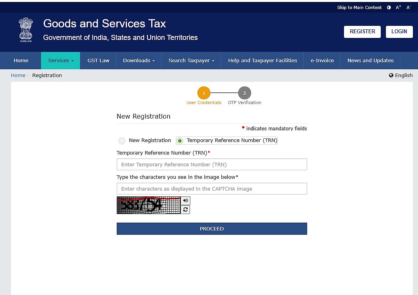Click the LOGIN button
The image size is (418, 295).
click(399, 32)
